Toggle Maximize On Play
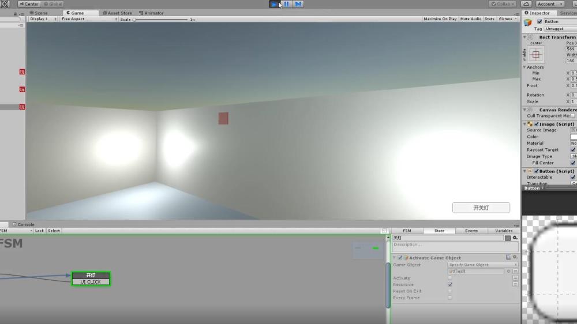This screenshot has height=324, width=577. (x=440, y=19)
